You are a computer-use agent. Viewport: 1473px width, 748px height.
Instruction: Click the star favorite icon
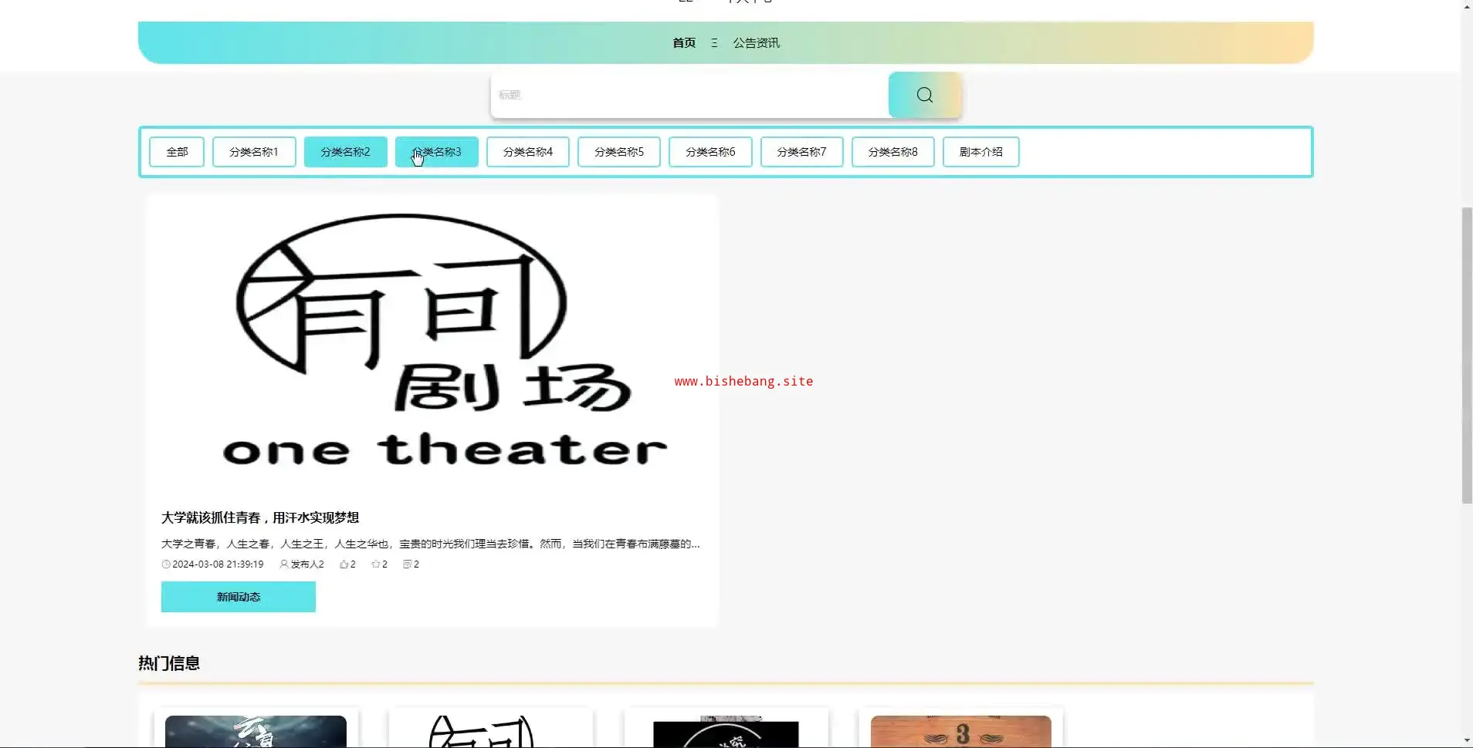tap(375, 564)
